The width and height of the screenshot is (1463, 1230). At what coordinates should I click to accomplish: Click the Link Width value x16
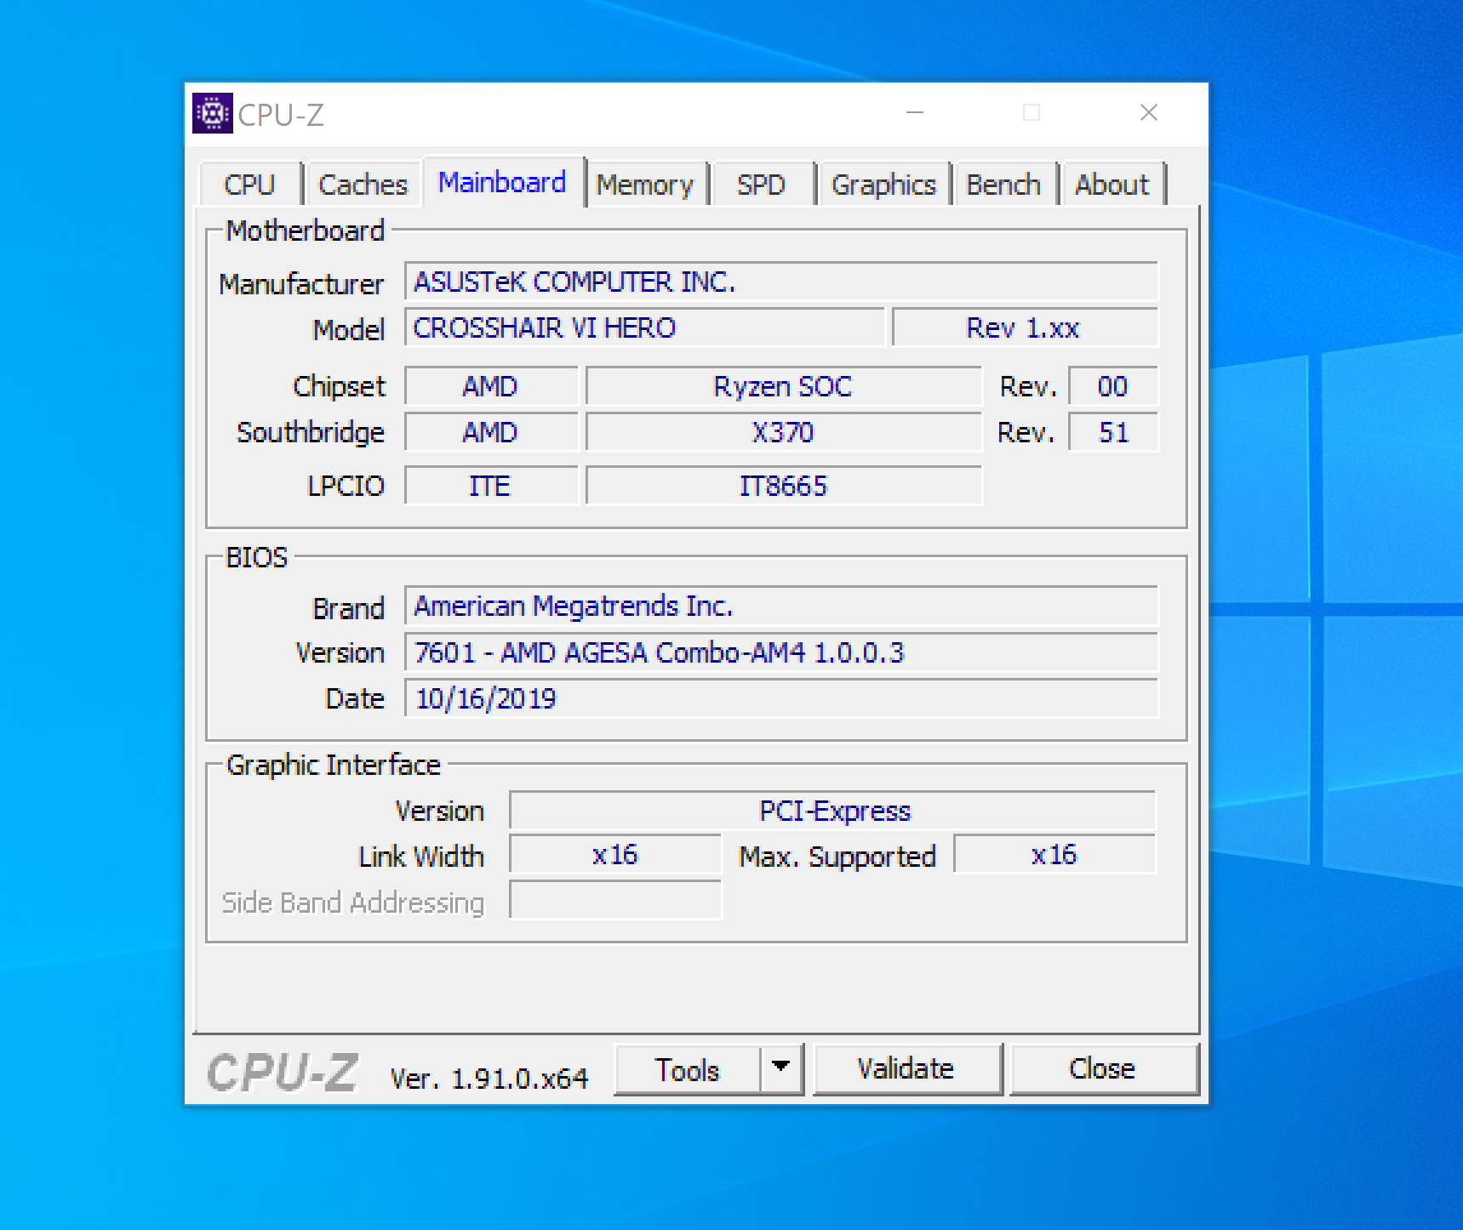pos(615,854)
